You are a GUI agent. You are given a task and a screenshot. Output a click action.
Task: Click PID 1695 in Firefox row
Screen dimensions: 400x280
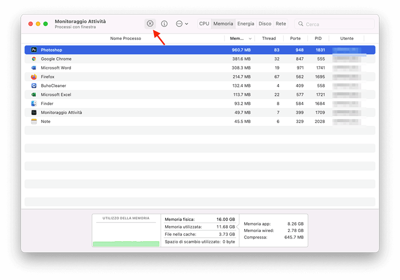point(320,77)
